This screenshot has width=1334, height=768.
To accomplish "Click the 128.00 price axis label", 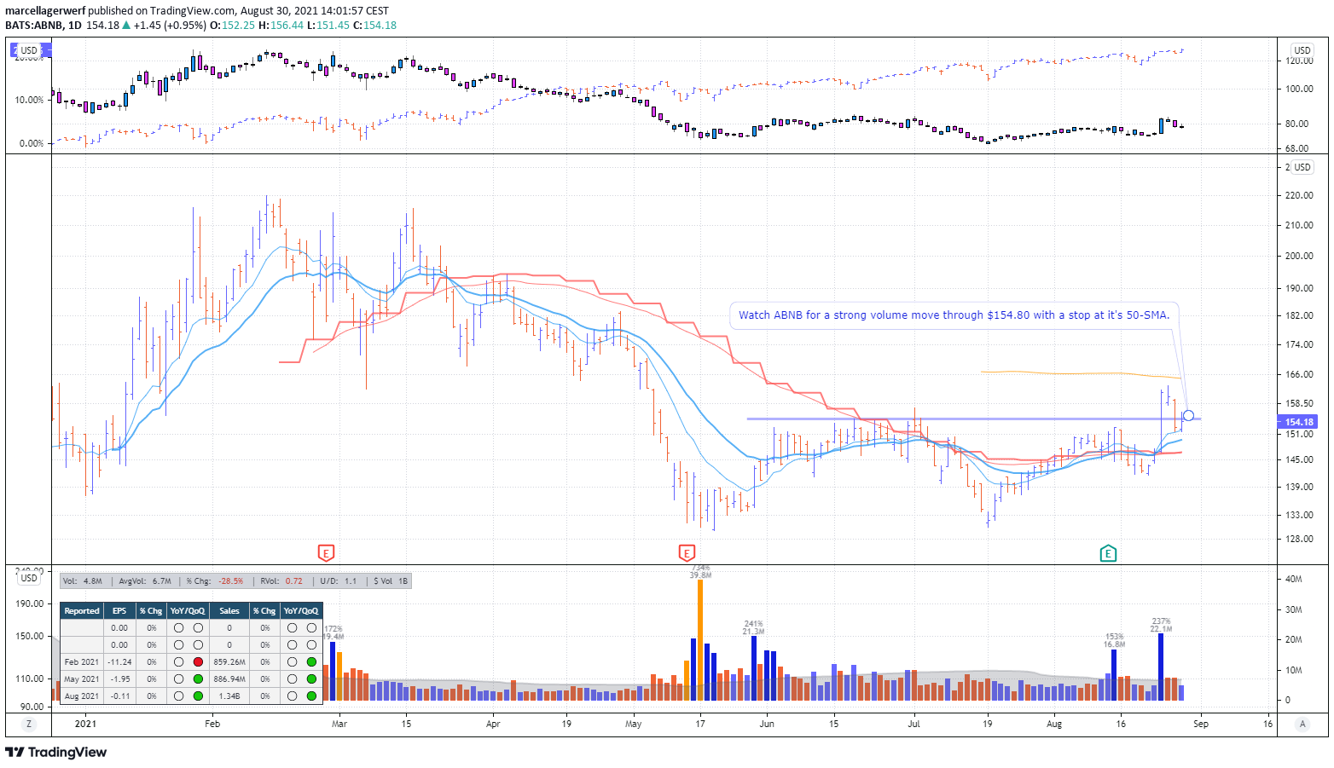I will (x=1299, y=539).
